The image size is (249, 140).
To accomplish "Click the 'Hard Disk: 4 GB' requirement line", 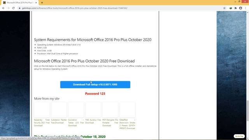I will 44,51.
